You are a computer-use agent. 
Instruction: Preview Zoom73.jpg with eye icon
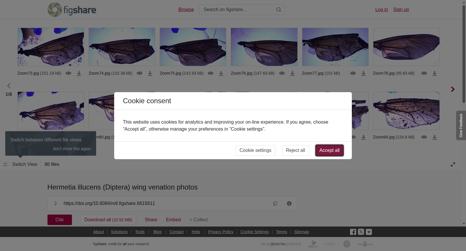click(68, 73)
